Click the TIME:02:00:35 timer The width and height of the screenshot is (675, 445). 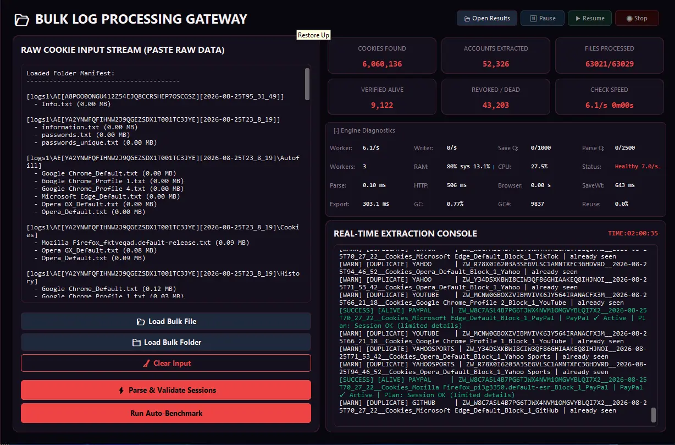pos(633,233)
